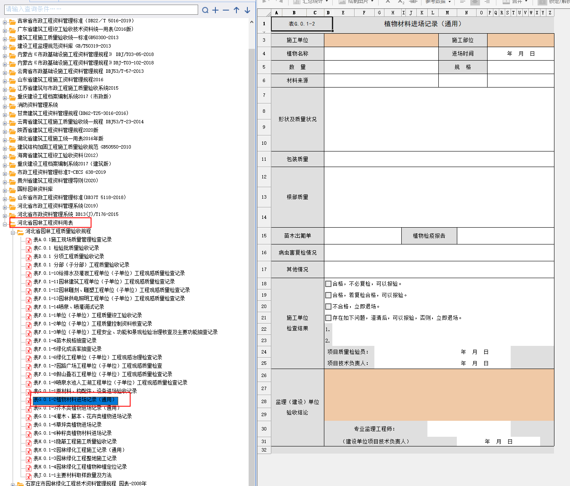Expand 河北省市政资料管理系统 DB13(J)/T176-2015 node
Viewport: 570px width, 486px height.
point(5,215)
